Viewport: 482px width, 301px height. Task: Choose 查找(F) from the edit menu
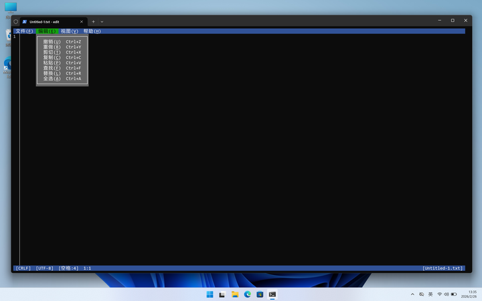[x=62, y=68]
